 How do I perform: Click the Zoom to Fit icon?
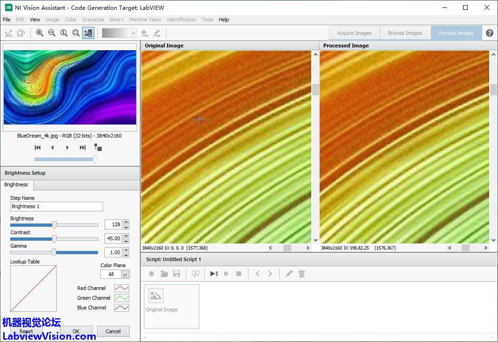[x=76, y=33]
